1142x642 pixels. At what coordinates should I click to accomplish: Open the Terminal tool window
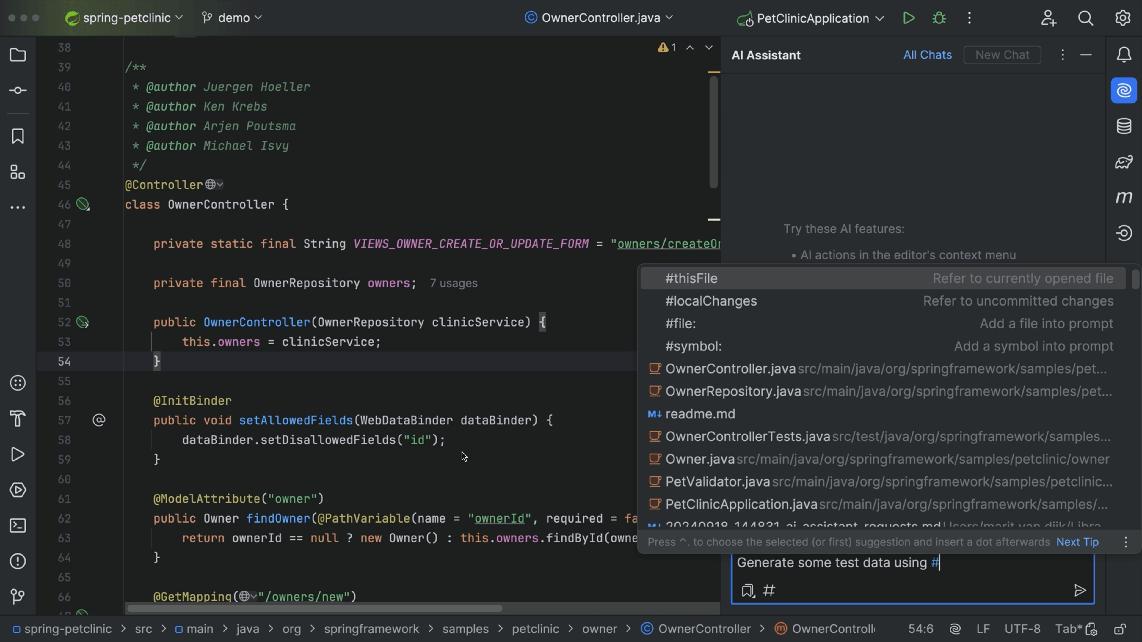pos(18,525)
